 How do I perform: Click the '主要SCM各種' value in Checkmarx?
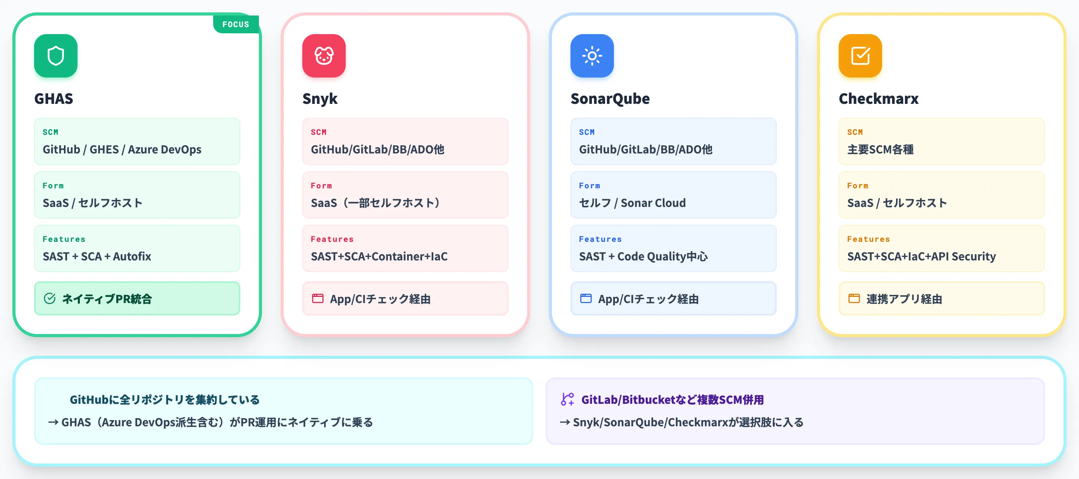point(881,150)
